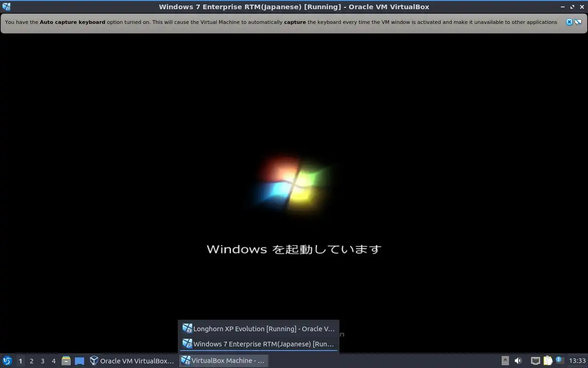
Task: Open the file manager launcher in taskbar
Action: pos(66,361)
